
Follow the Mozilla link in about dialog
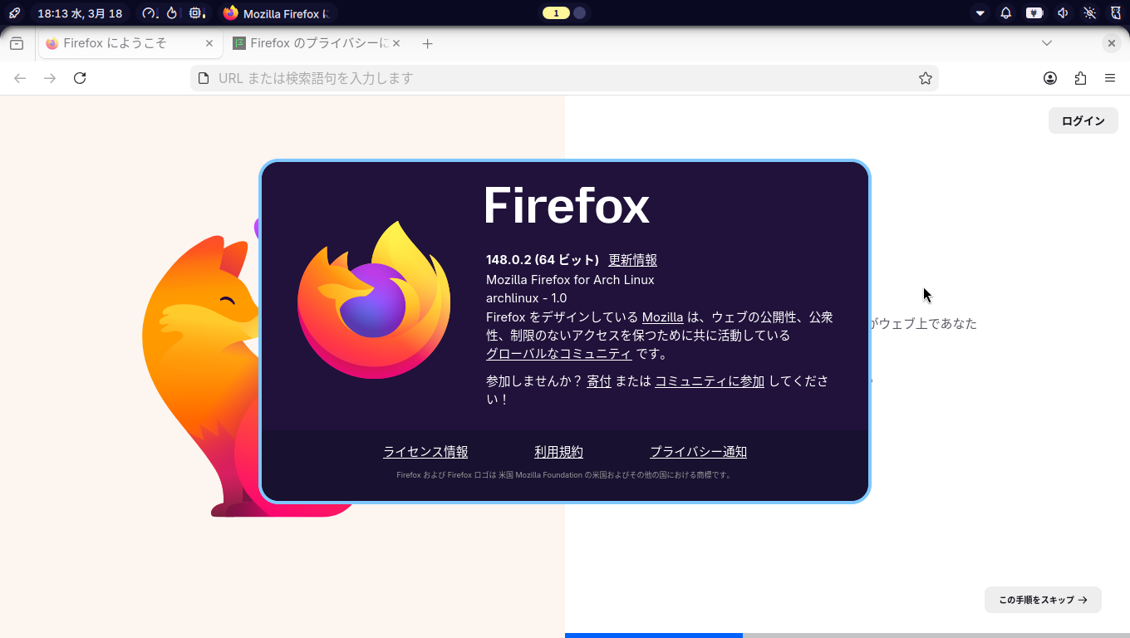coord(662,317)
